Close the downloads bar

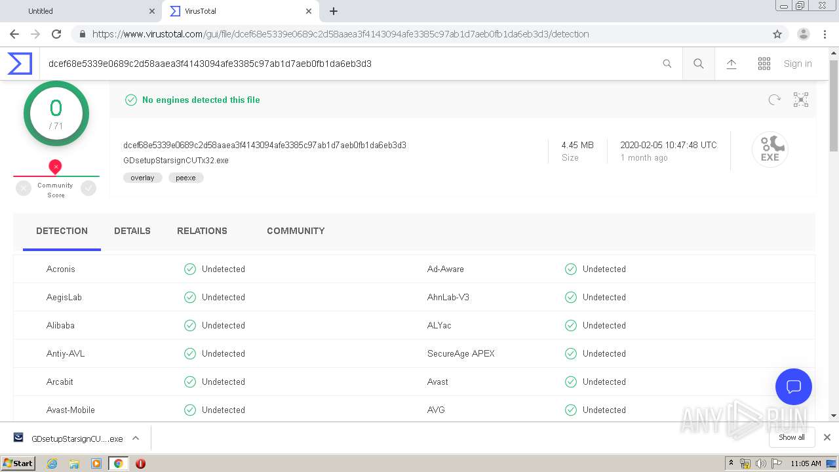[x=827, y=437]
